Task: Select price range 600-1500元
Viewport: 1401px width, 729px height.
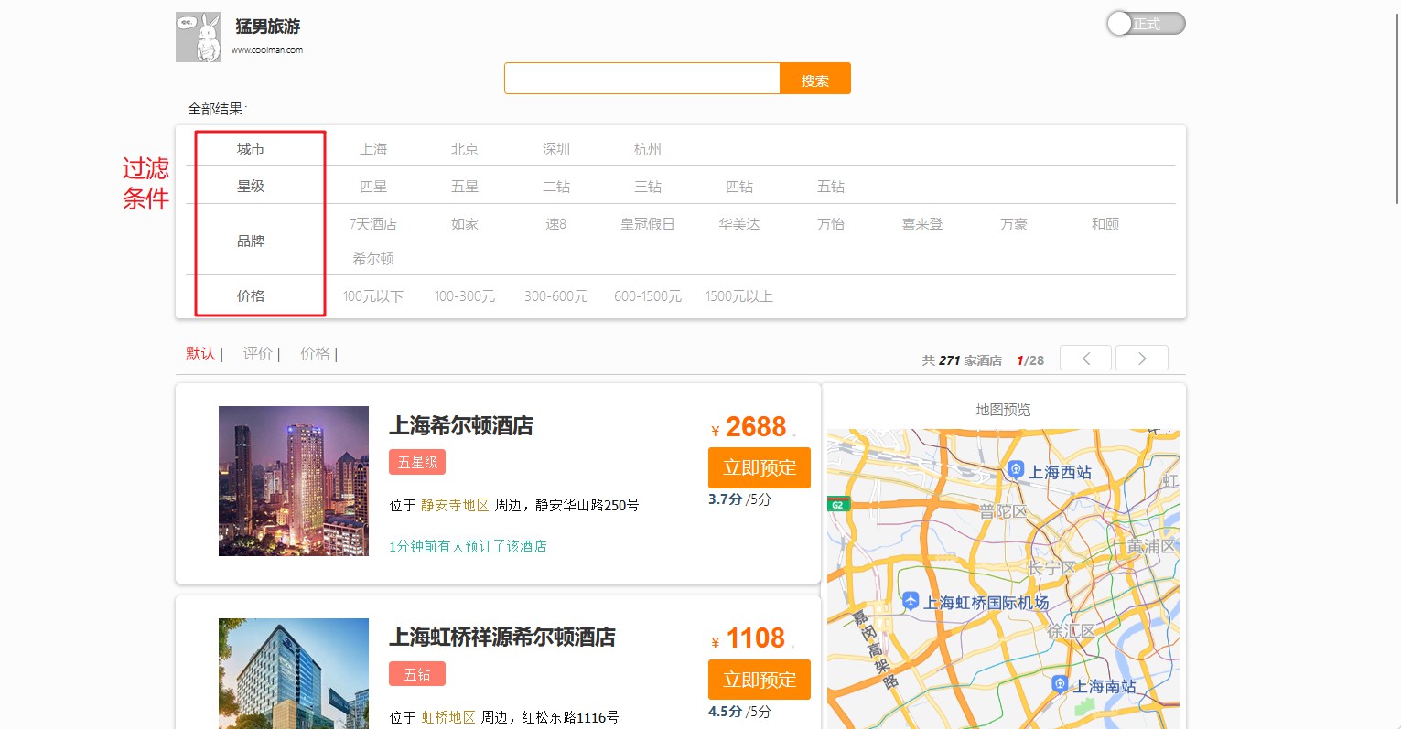Action: tap(648, 296)
